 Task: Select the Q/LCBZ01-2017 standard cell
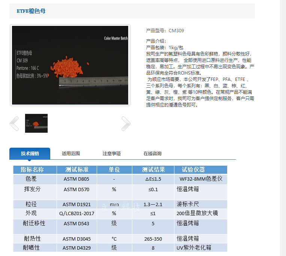pyautogui.click(x=76, y=213)
